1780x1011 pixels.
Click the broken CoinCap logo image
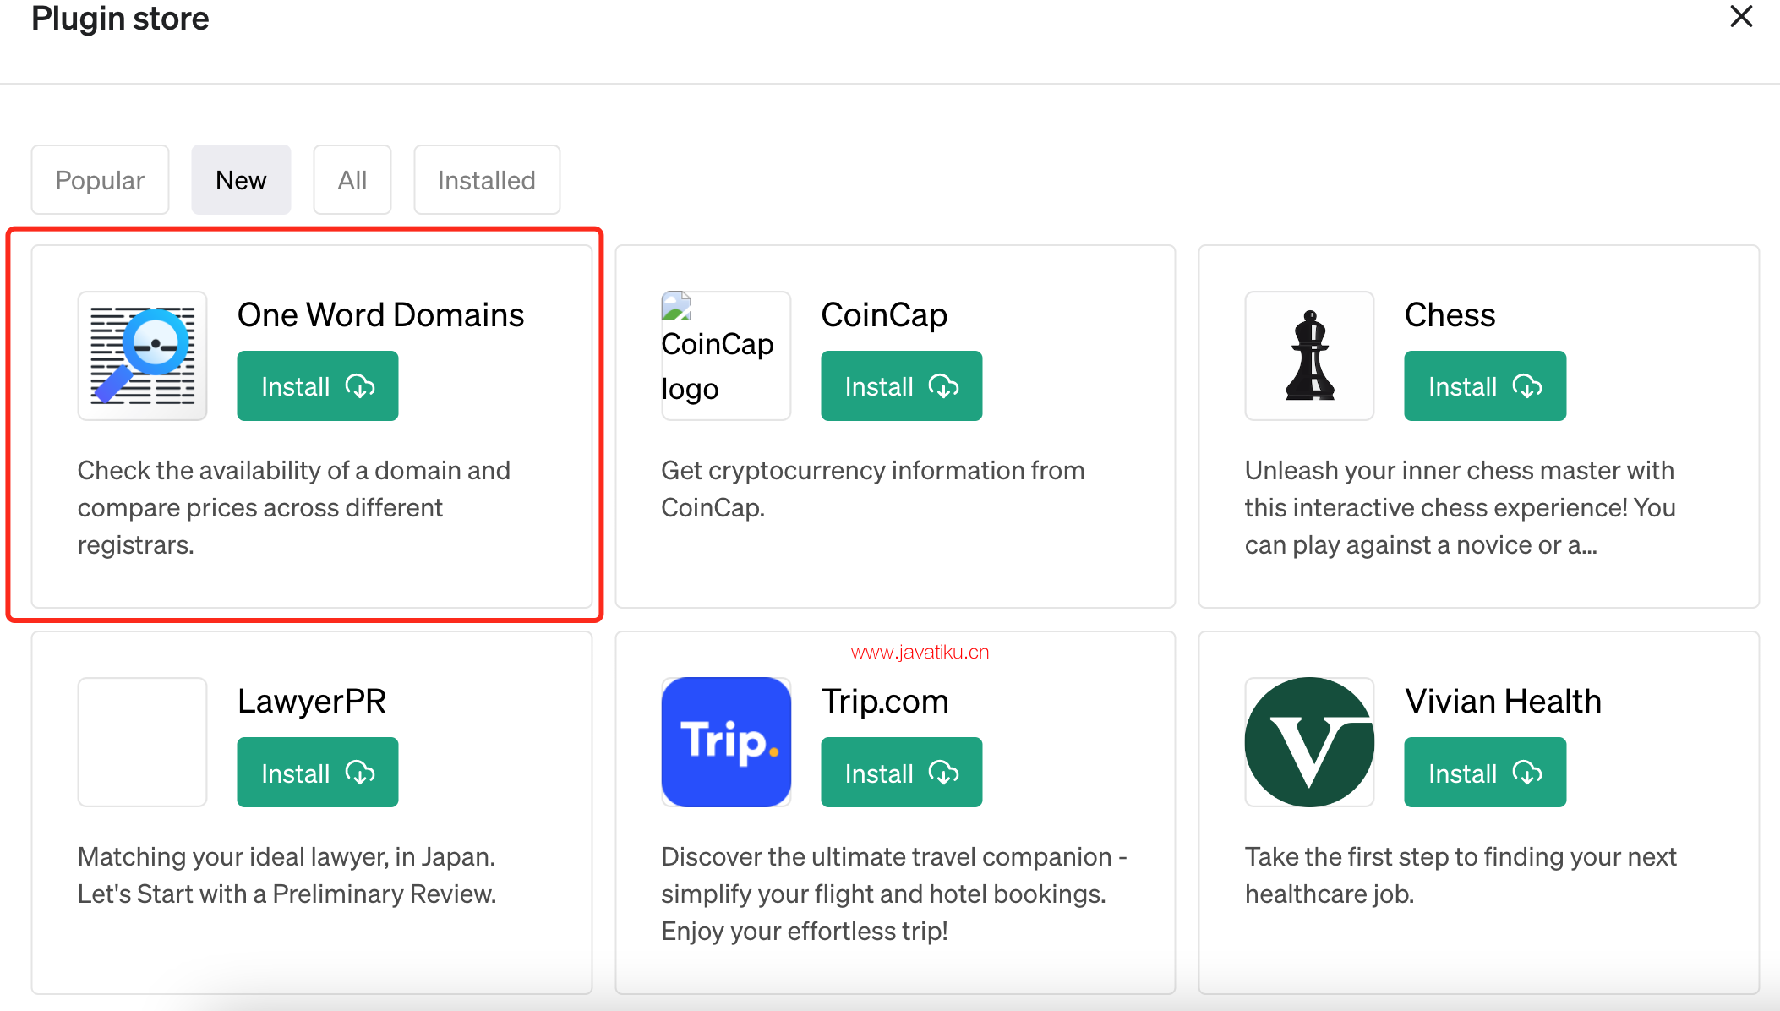(x=726, y=356)
